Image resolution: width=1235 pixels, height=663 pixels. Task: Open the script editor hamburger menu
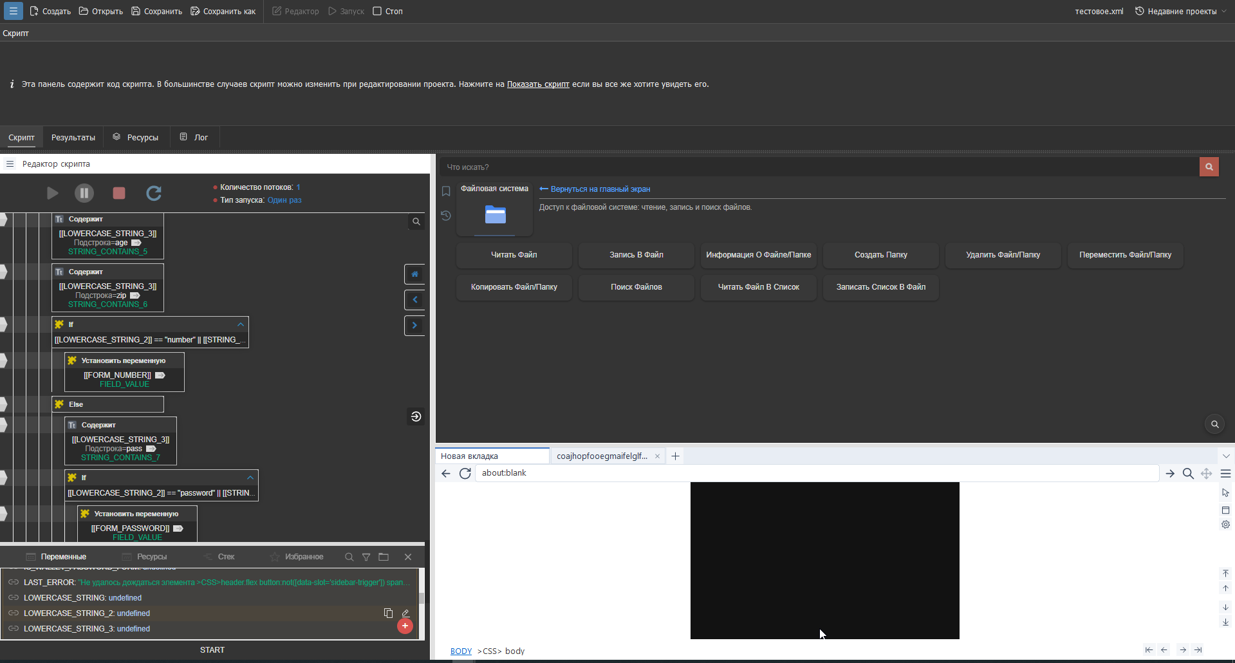(10, 164)
